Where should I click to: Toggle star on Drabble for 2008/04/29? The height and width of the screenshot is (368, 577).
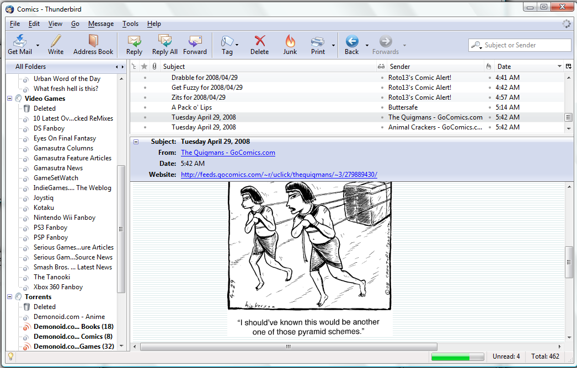145,78
